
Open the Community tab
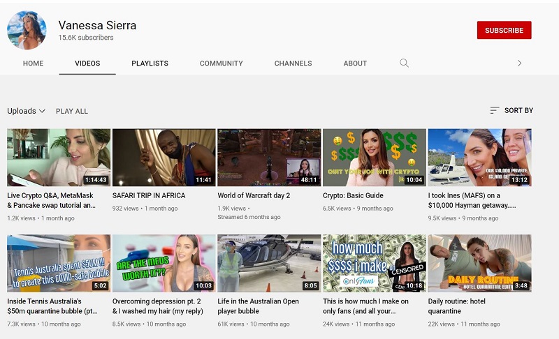[x=221, y=63]
